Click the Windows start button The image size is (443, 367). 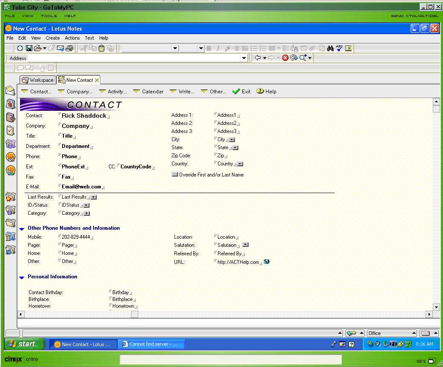pyautogui.click(x=24, y=344)
